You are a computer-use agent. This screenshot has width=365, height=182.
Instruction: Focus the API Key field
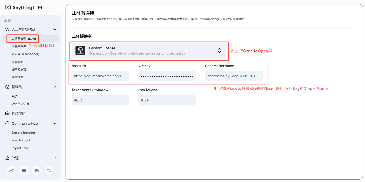pos(167,76)
